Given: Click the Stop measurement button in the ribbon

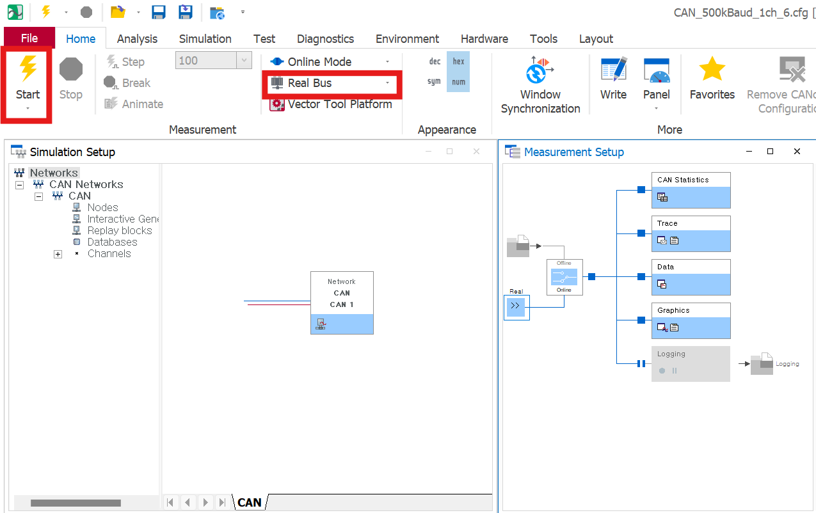Looking at the screenshot, I should (71, 79).
